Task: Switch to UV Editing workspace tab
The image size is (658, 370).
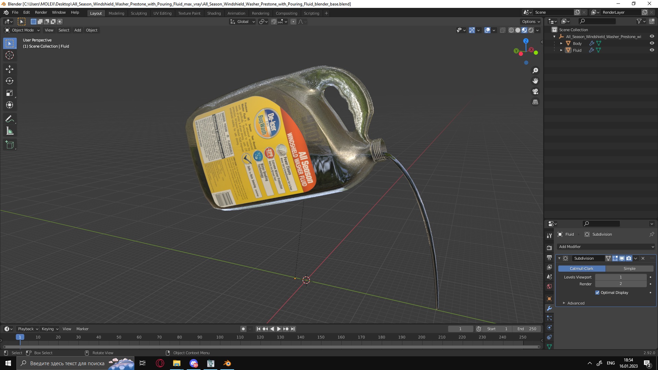Action: tap(162, 13)
